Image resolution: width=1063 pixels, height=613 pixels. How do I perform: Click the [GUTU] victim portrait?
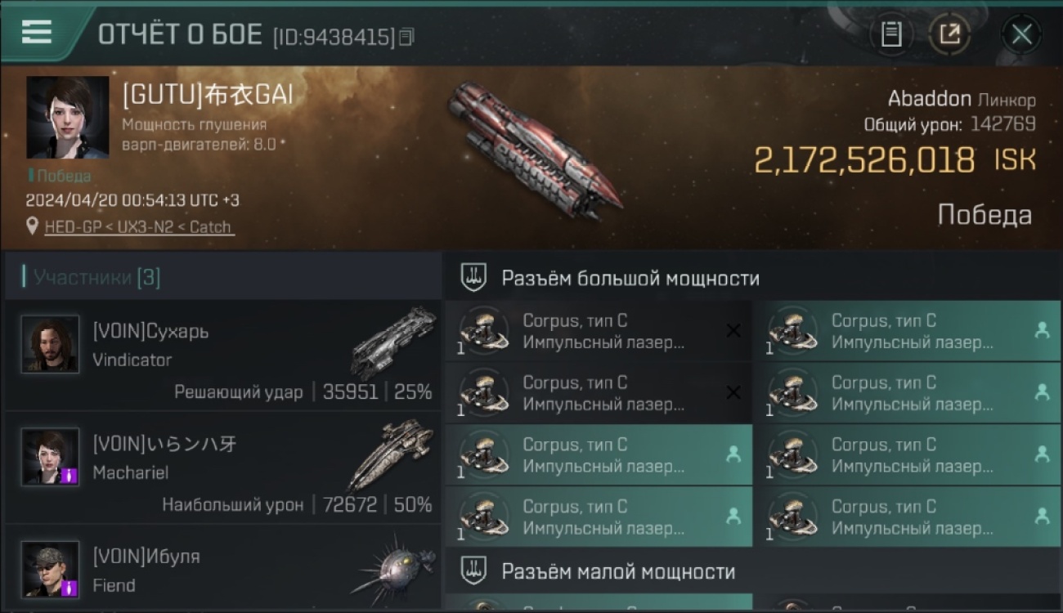click(x=67, y=117)
